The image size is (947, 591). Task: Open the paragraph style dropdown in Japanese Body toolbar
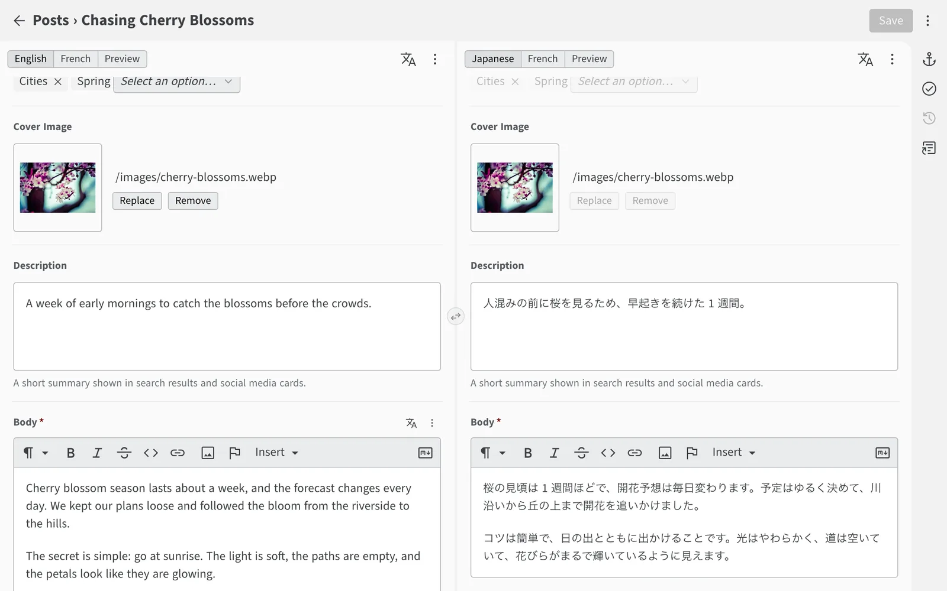pyautogui.click(x=492, y=453)
